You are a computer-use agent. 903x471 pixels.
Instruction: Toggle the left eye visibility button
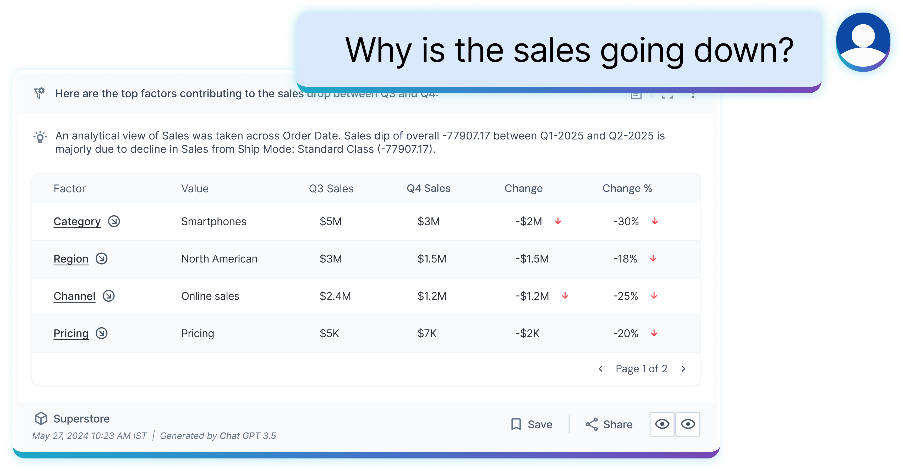click(662, 424)
